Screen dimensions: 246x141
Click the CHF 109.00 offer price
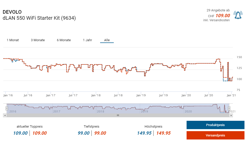[x=222, y=16]
